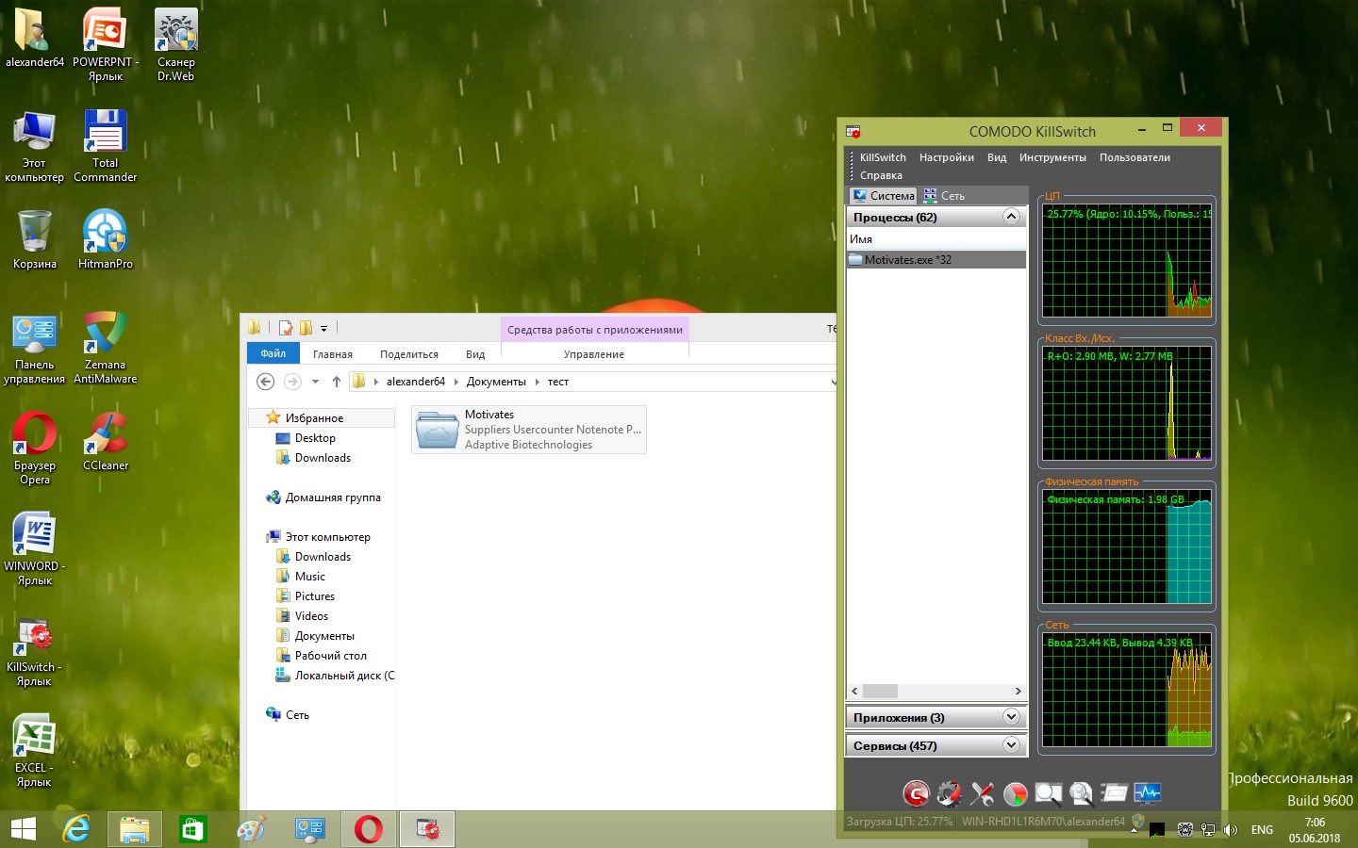The width and height of the screenshot is (1358, 848).
Task: Click the gear with red arrow icon
Action: click(x=949, y=793)
